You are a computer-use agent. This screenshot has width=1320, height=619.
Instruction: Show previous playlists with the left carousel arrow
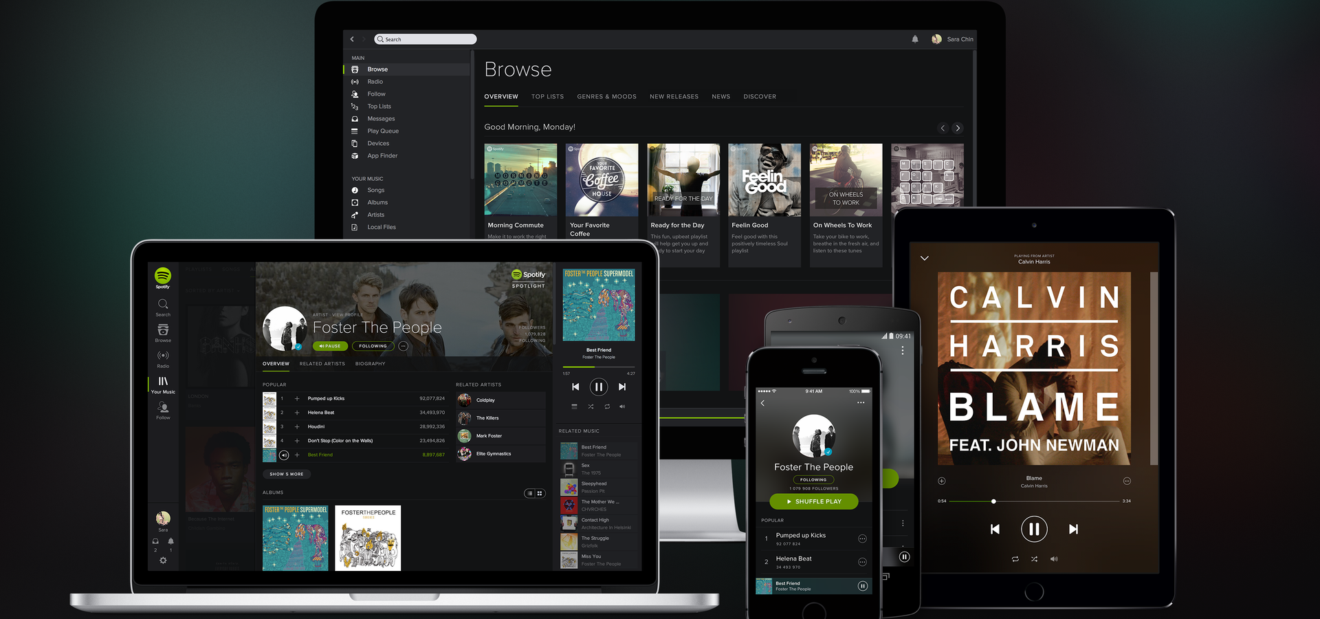click(x=943, y=128)
